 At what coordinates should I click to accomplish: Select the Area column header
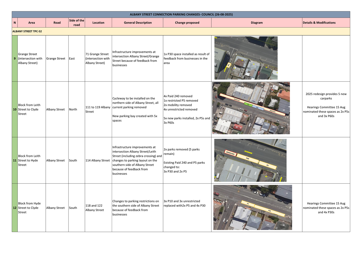[x=32, y=23]
